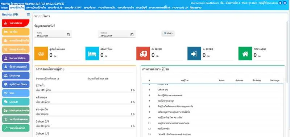The width and height of the screenshot is (290, 137).
Task: Click the blue รับ REFER arrow icon
Action: tap(194, 53)
